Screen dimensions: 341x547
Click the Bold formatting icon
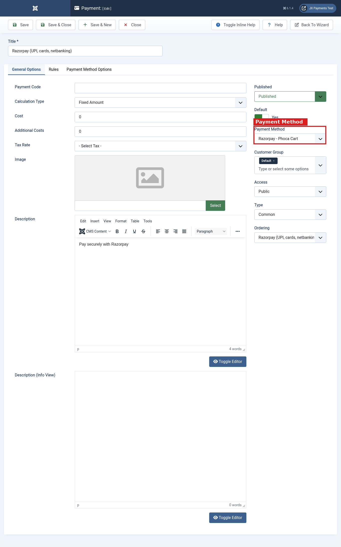pos(117,231)
